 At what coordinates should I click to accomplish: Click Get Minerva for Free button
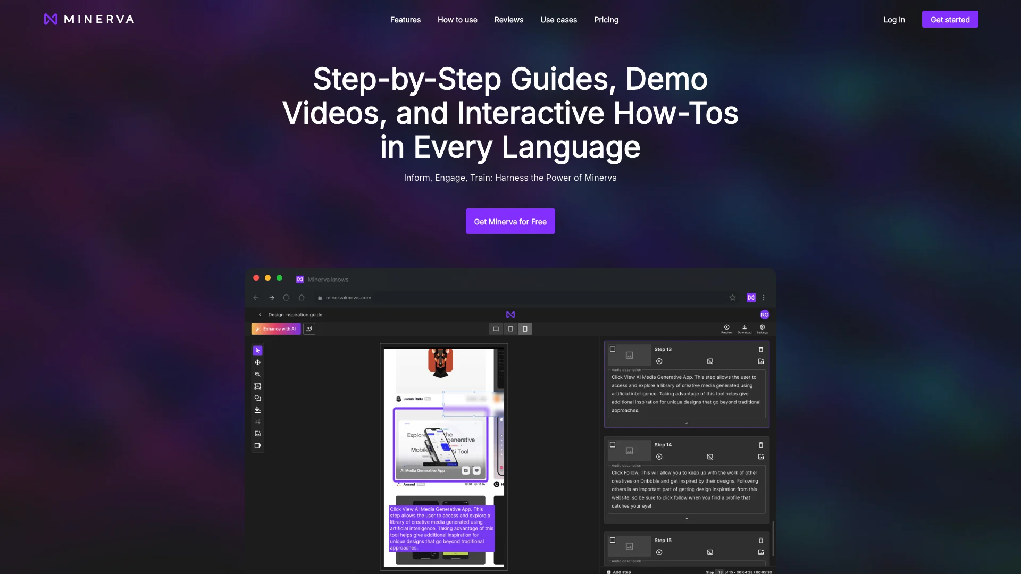click(x=510, y=221)
